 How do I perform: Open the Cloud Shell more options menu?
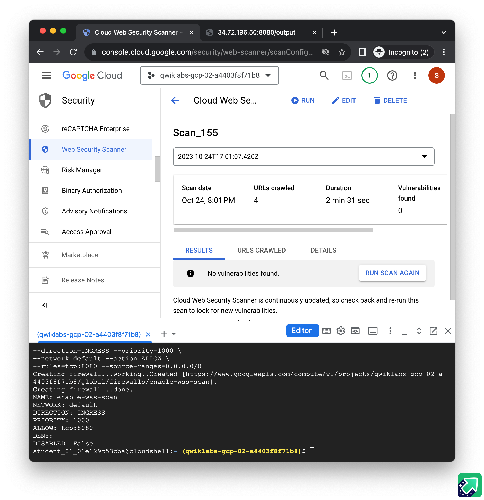[390, 331]
